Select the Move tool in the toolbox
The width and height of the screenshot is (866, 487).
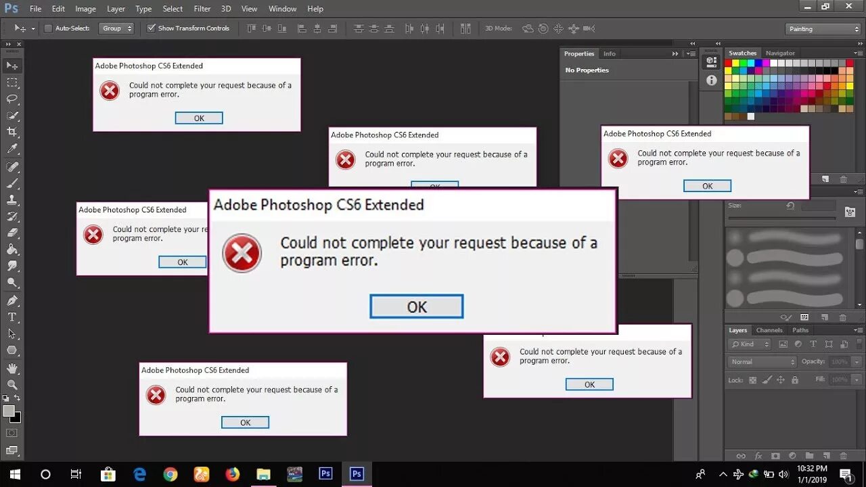[12, 66]
